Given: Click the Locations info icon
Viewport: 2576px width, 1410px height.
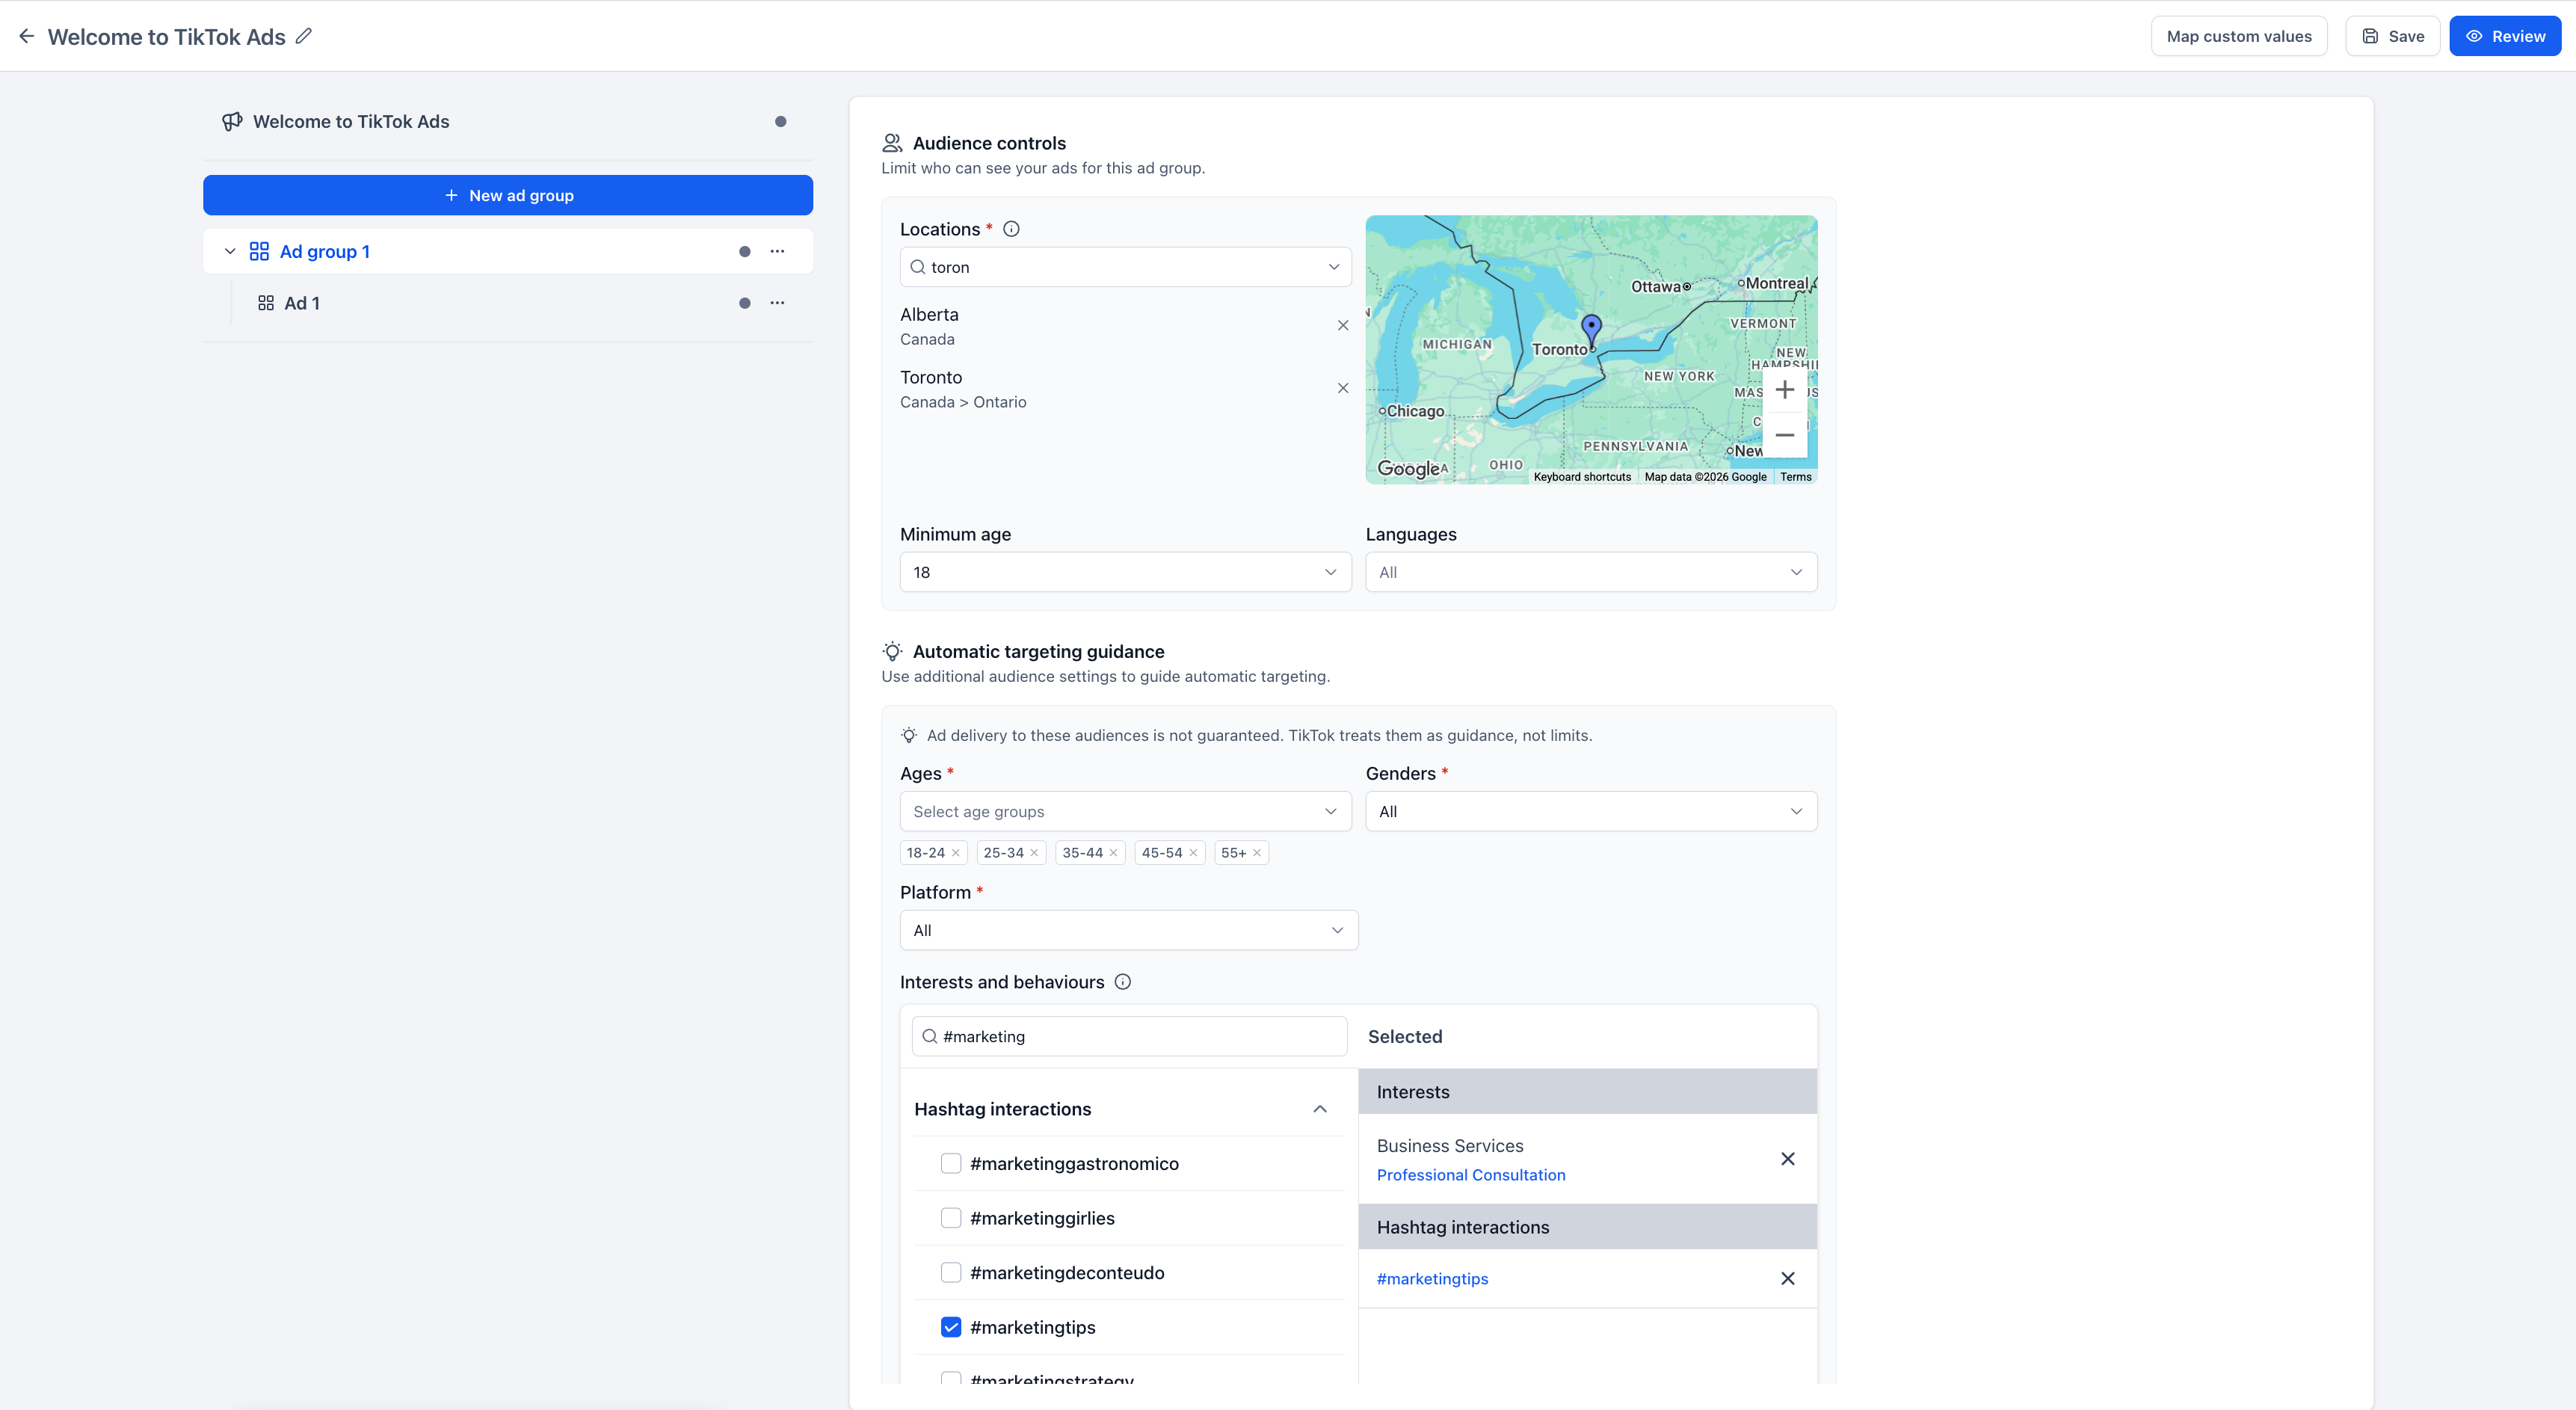Looking at the screenshot, I should (x=1011, y=229).
